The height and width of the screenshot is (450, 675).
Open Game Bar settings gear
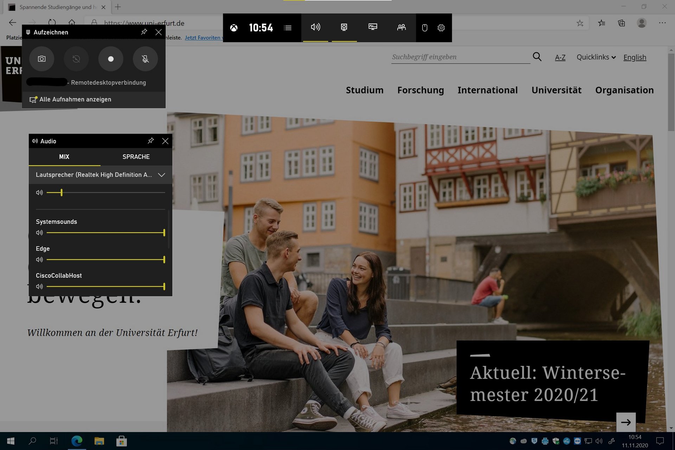pos(441,28)
